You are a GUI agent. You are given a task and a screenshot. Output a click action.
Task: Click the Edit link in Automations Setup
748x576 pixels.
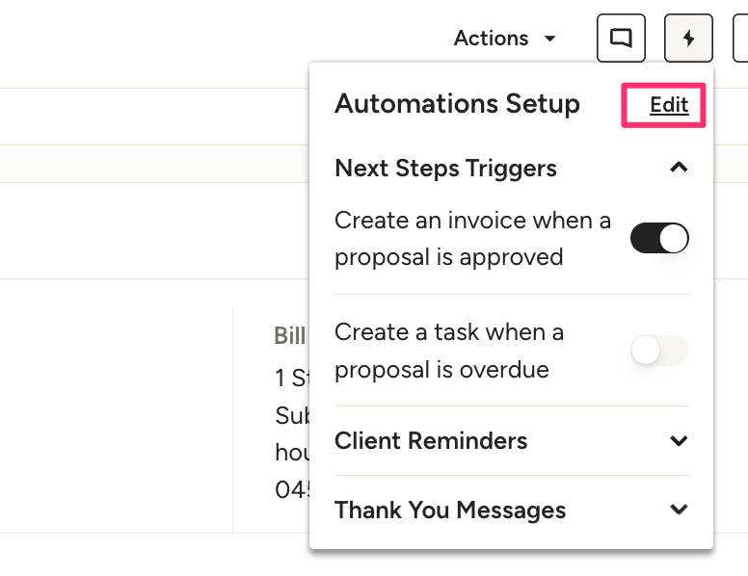click(669, 105)
